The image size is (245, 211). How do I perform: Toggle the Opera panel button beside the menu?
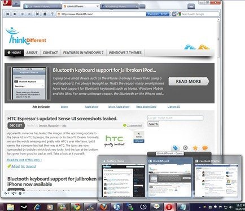(16, 3)
